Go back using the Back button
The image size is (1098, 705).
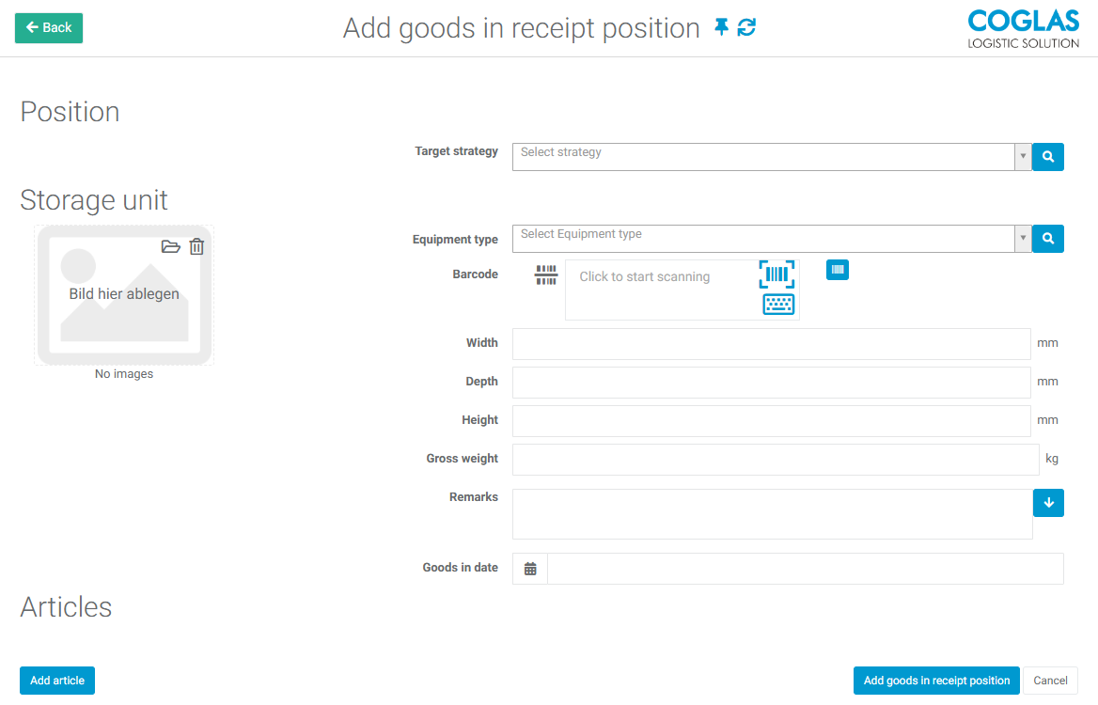(x=49, y=28)
